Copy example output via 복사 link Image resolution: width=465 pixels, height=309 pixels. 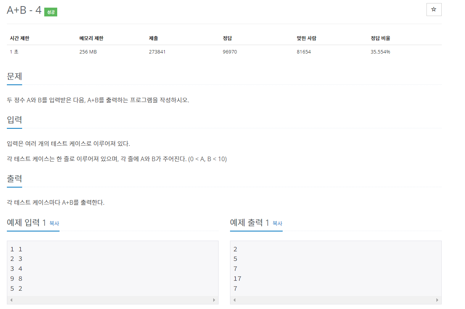click(277, 223)
